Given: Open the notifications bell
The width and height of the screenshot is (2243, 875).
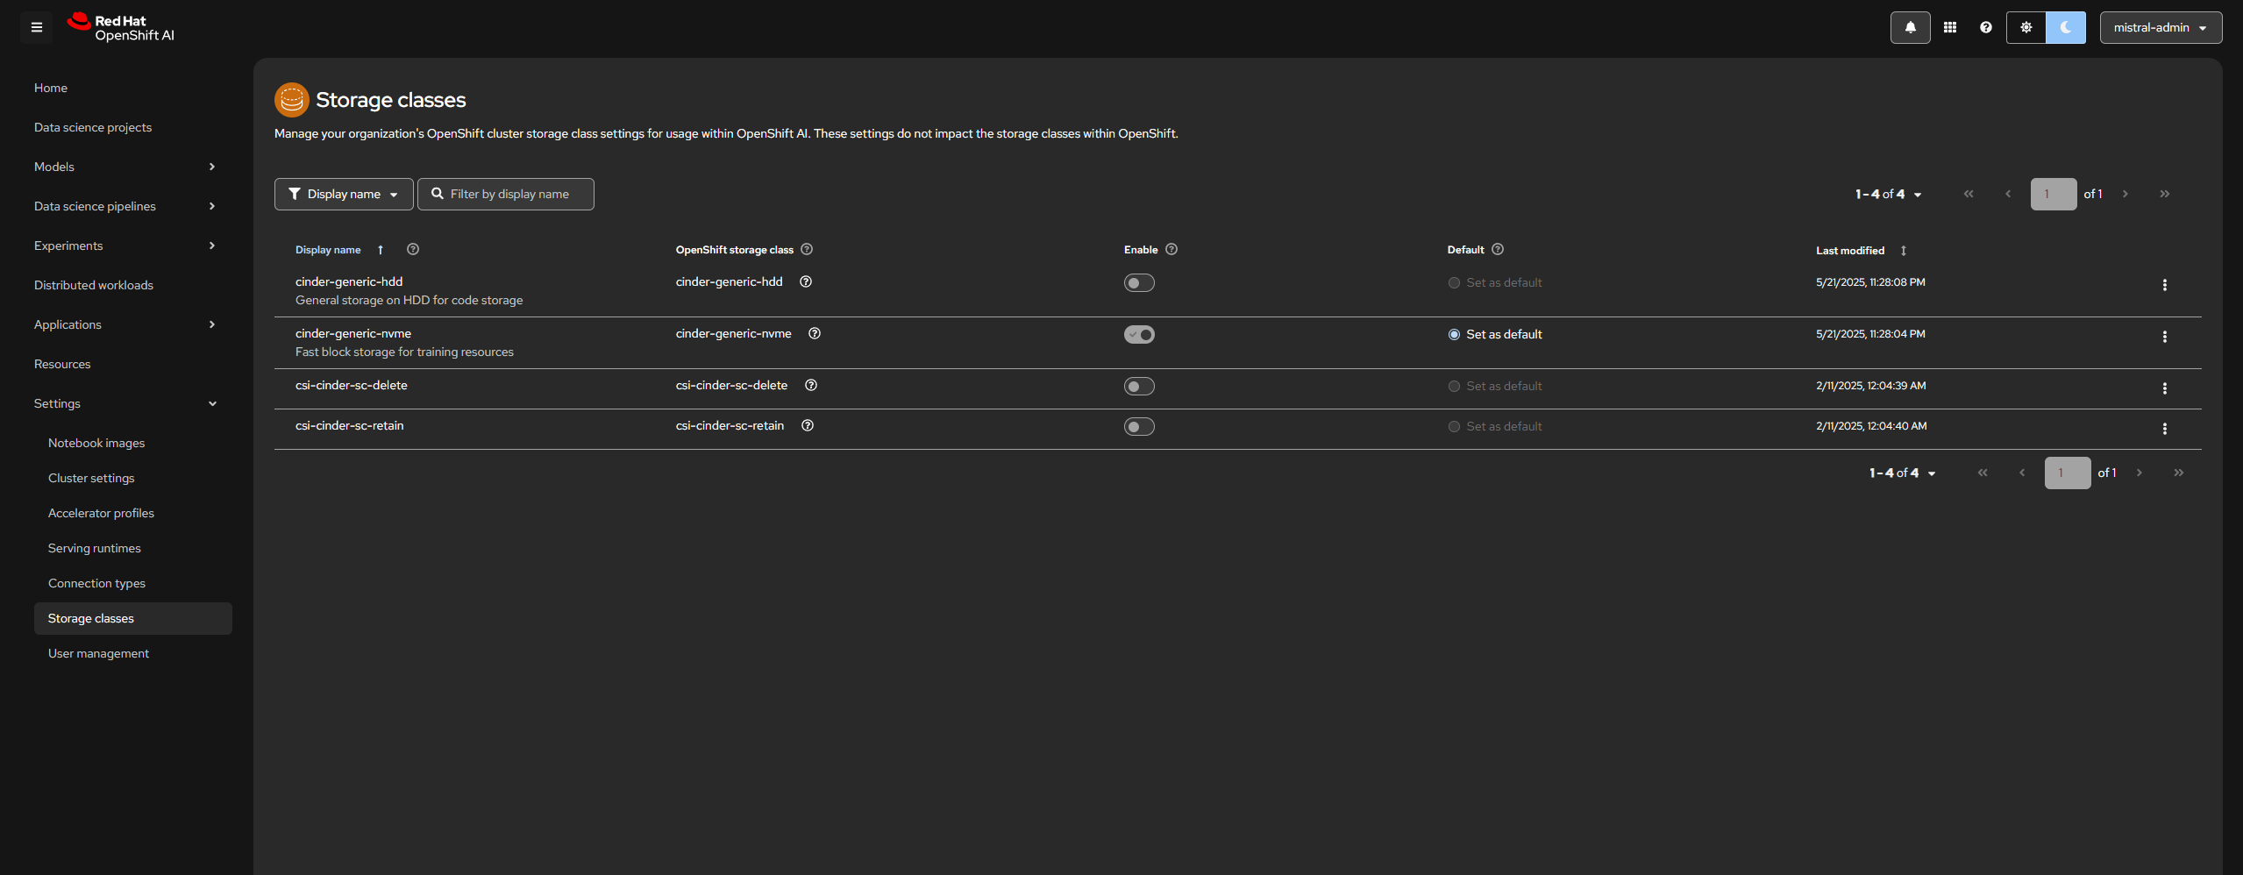Looking at the screenshot, I should [1910, 27].
